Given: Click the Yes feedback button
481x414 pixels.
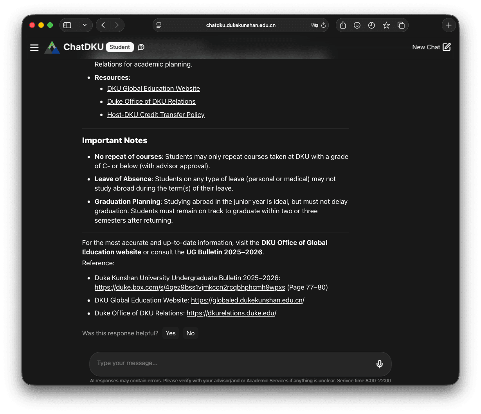Looking at the screenshot, I should tap(170, 333).
